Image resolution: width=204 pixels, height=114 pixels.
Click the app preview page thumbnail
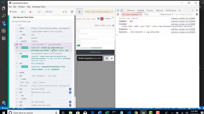95,41
